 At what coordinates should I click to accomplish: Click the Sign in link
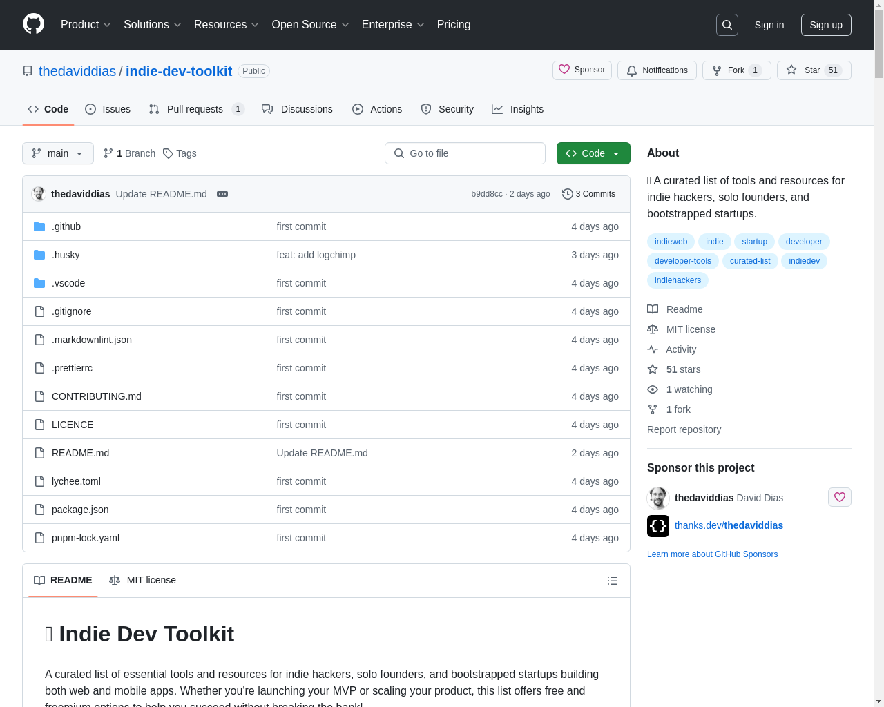point(769,25)
